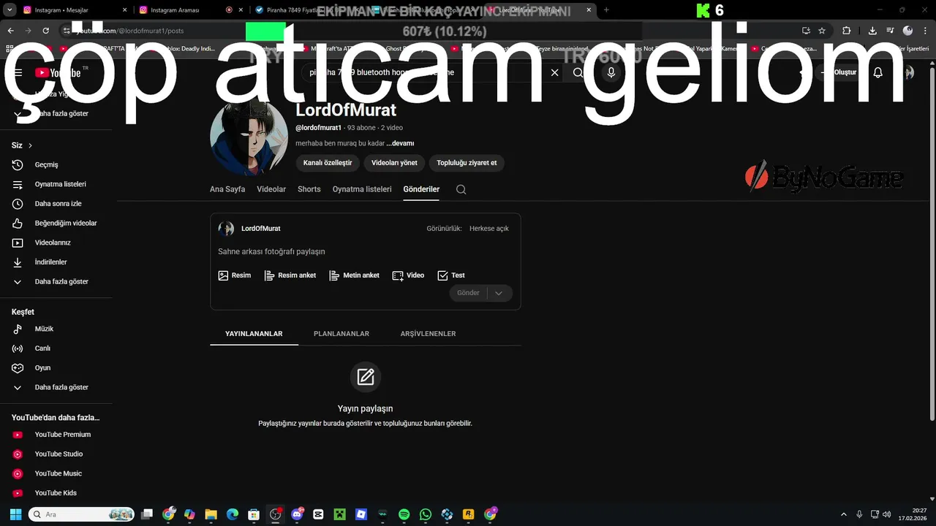Image resolution: width=936 pixels, height=526 pixels.
Task: Reload the page
Action: [x=45, y=31]
